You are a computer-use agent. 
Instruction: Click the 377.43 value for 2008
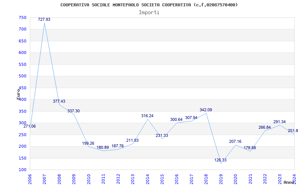(59, 101)
